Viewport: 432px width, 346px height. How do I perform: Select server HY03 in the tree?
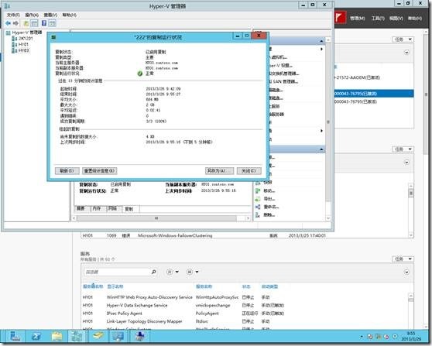point(23,50)
